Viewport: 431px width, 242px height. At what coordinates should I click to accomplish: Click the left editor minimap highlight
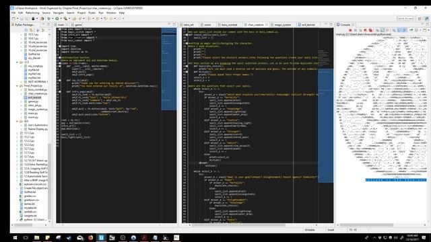tap(169, 69)
